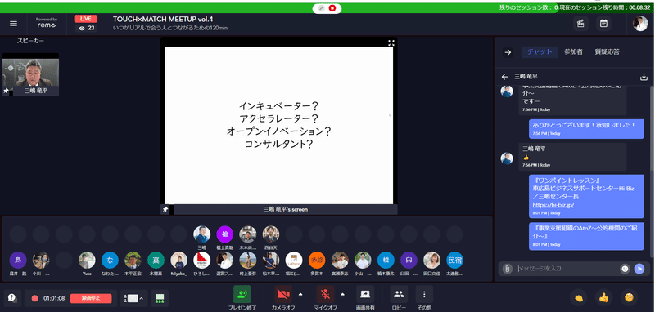Download the chat history with the download icon
655x312 pixels.
(x=644, y=77)
